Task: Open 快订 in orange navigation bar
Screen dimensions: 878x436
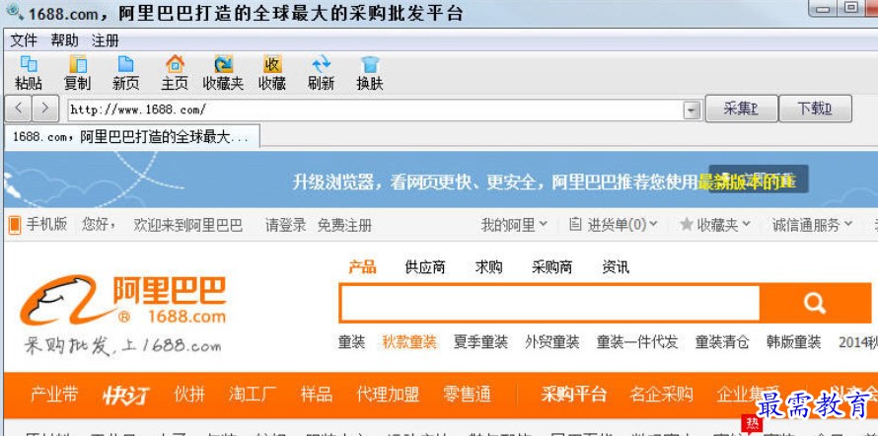Action: (x=126, y=395)
